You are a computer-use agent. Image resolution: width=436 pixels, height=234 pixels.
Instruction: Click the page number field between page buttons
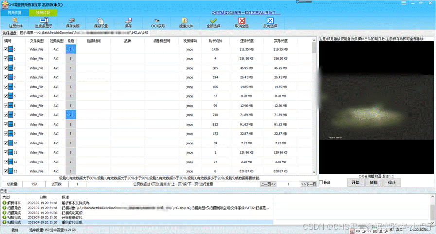(x=288, y=184)
